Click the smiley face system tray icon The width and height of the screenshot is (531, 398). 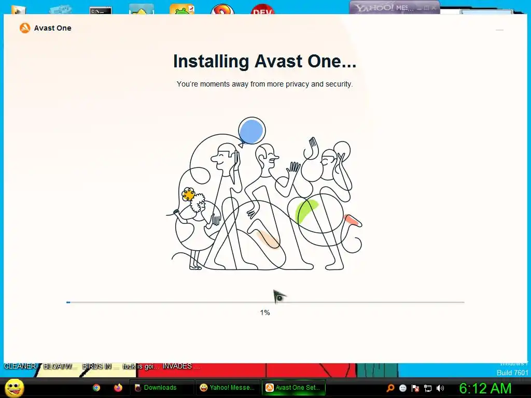coord(402,388)
